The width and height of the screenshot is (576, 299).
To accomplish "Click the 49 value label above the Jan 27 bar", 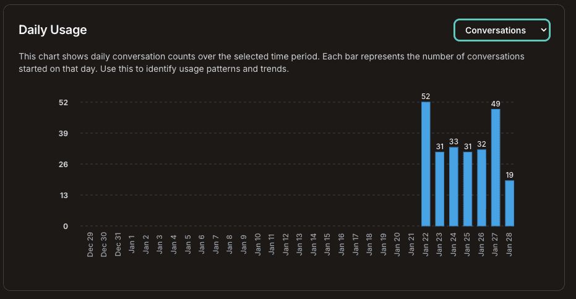I will [x=496, y=103].
